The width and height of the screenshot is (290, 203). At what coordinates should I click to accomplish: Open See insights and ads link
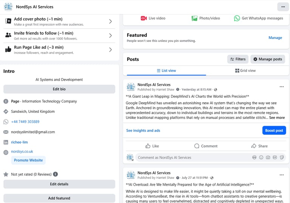coord(143,131)
